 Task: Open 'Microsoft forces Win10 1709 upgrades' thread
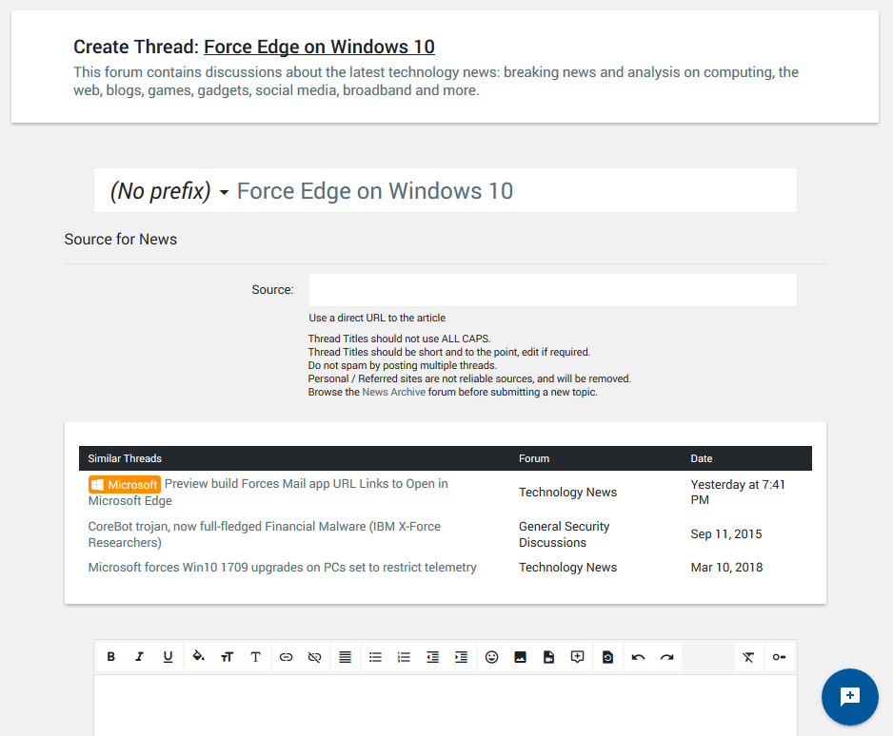click(283, 567)
